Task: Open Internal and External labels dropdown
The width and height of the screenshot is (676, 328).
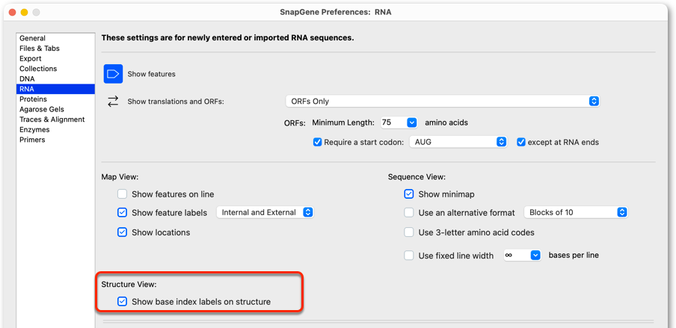Action: [x=265, y=212]
